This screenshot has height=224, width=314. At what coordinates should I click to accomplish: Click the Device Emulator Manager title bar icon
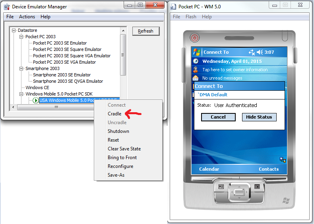coord(7,7)
